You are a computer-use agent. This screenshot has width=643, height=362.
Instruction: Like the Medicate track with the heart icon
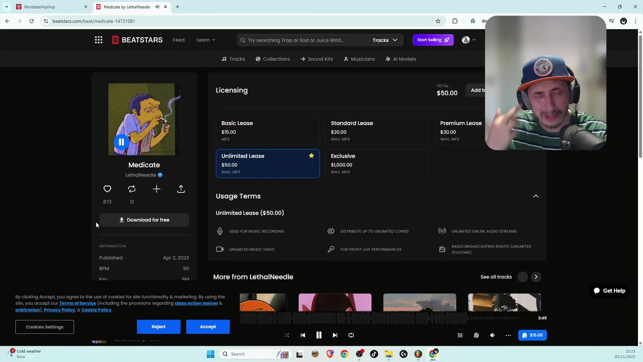pyautogui.click(x=107, y=189)
